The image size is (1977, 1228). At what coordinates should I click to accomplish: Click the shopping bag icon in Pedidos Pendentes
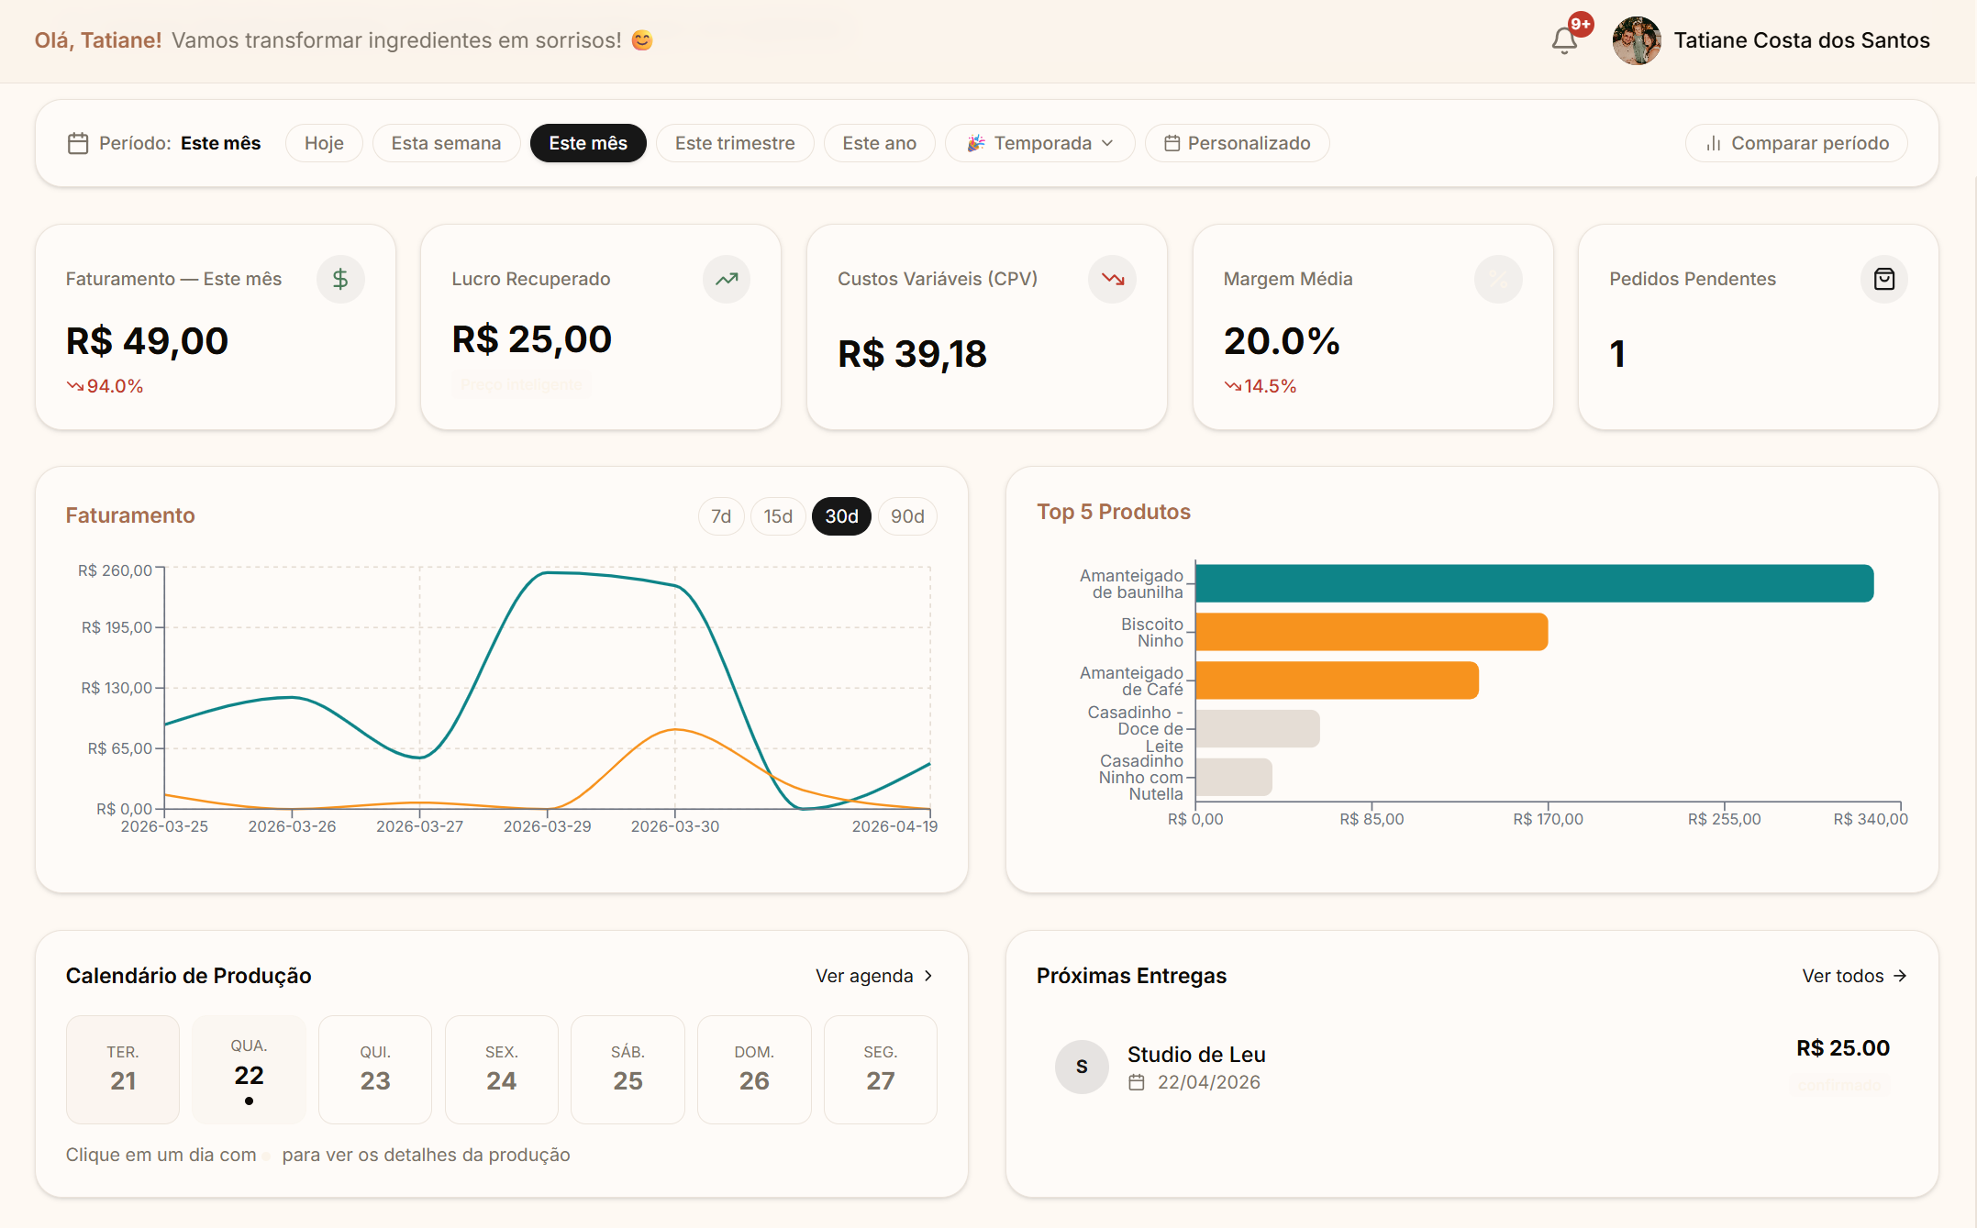[1884, 279]
